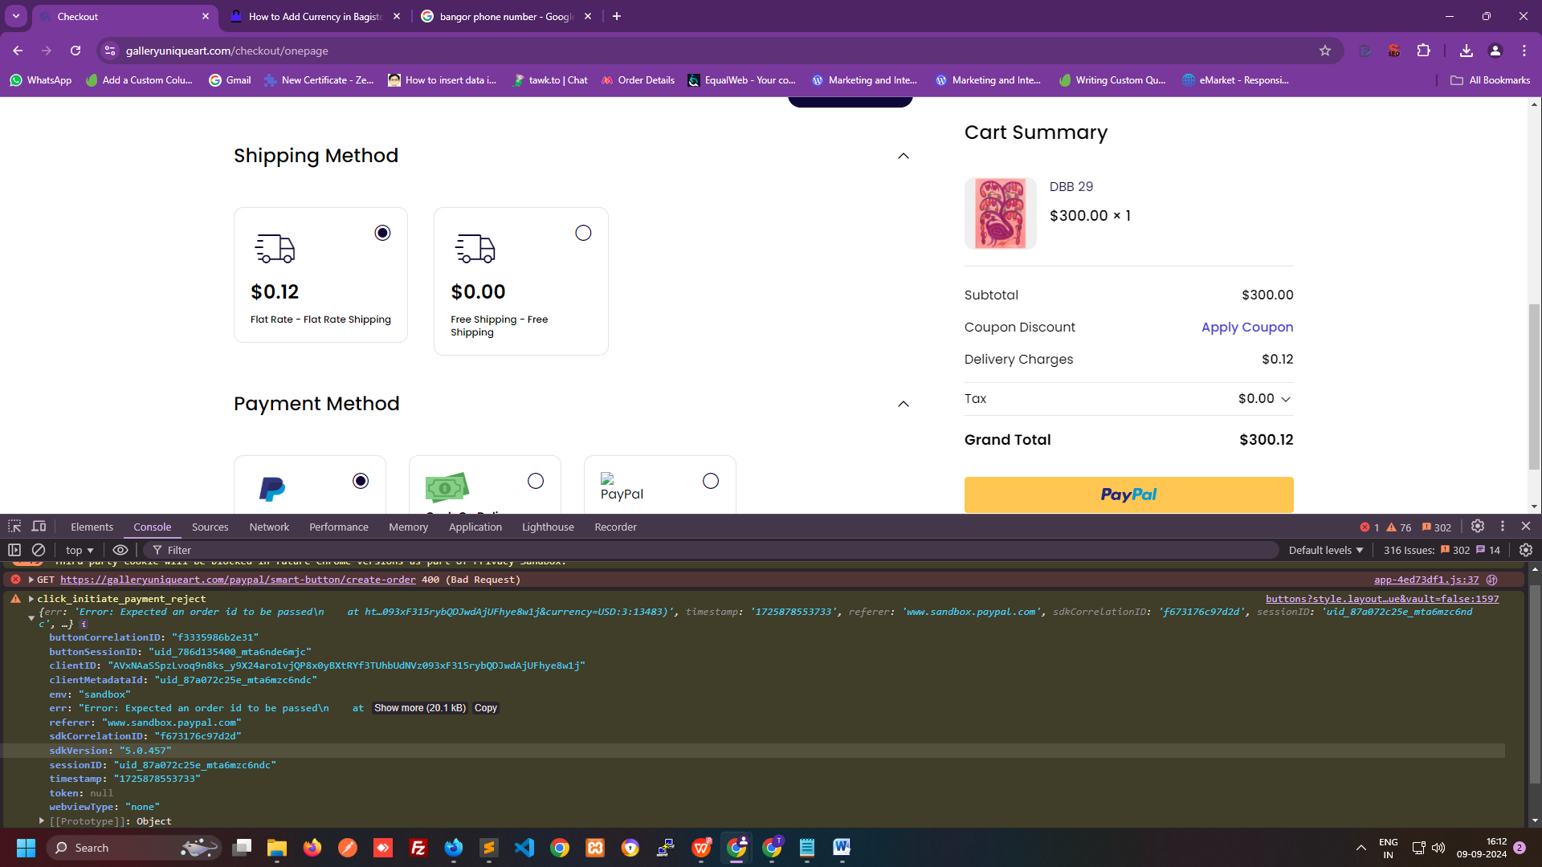Screen dimensions: 1542x867
Task: Click the inspect element picker icon
Action: [x=14, y=527]
